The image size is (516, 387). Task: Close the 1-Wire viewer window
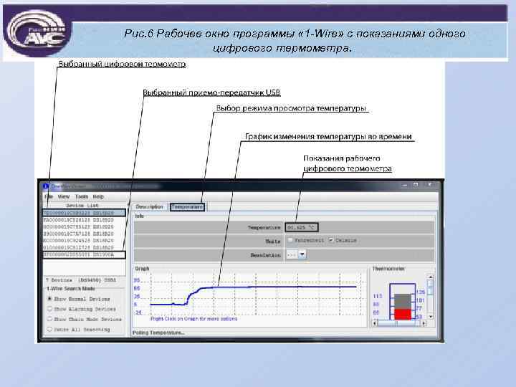click(429, 186)
